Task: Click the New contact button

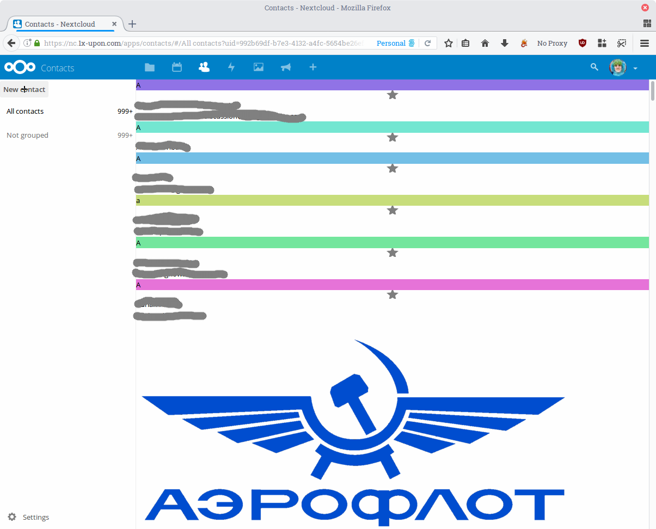Action: 24,89
